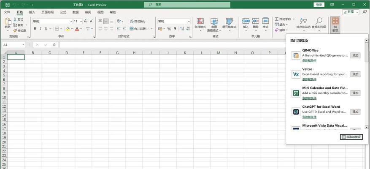Decrease font size with smaller A icon
The width and height of the screenshot is (370, 169).
coord(92,21)
